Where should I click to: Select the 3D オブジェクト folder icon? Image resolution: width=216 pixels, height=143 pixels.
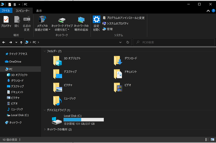click(58, 61)
